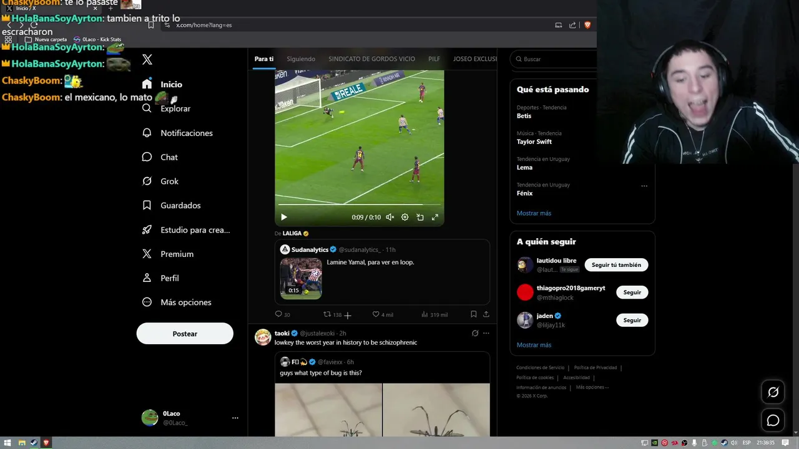The width and height of the screenshot is (799, 449).
Task: Open the X logo home link
Action: 147,60
